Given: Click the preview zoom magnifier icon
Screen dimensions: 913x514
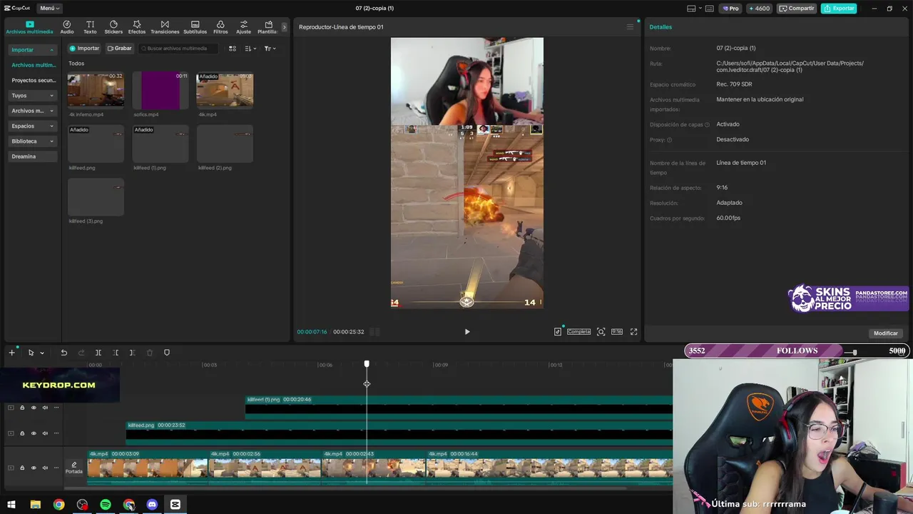Looking at the screenshot, I should click(601, 332).
